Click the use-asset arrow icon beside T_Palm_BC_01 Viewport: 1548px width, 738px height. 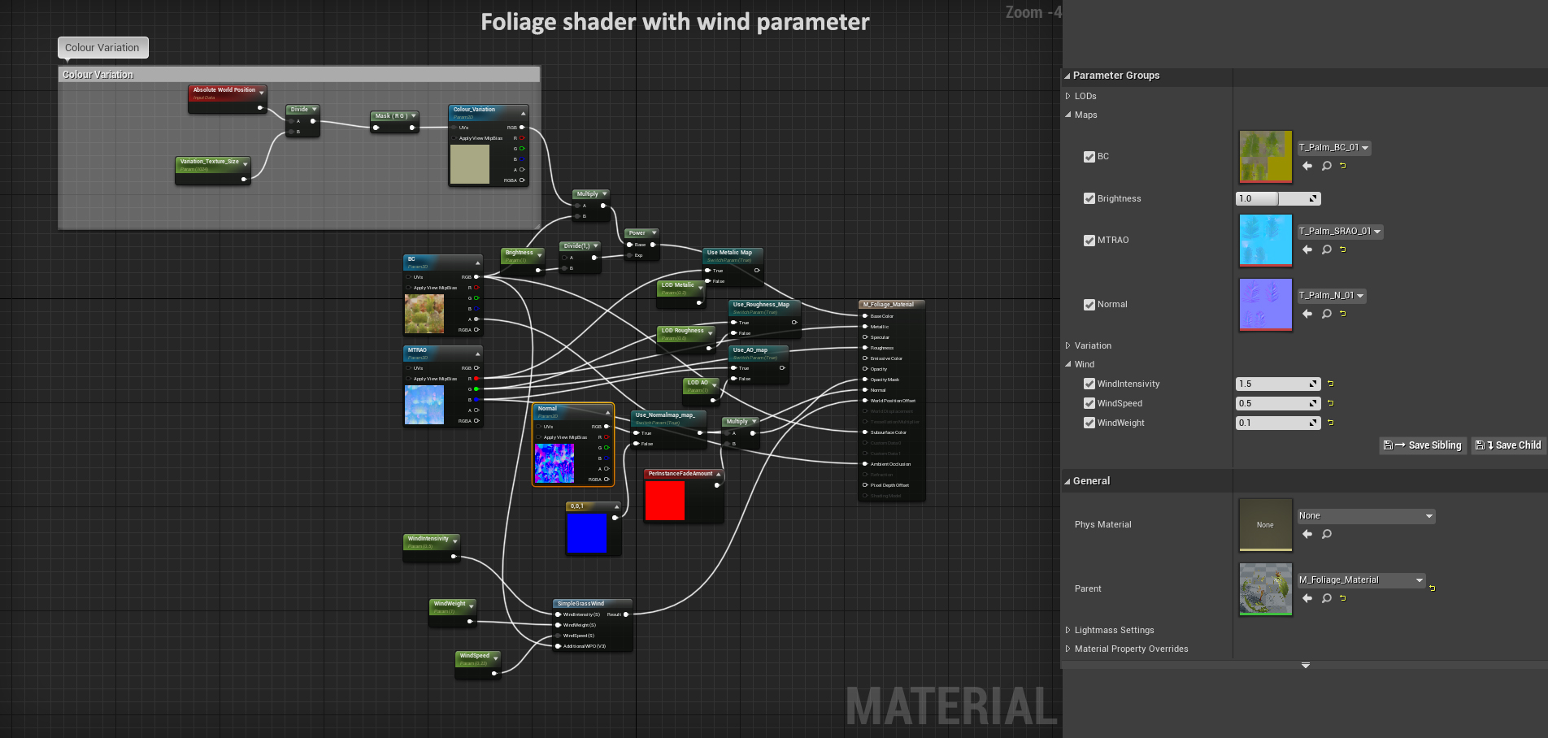click(1307, 166)
